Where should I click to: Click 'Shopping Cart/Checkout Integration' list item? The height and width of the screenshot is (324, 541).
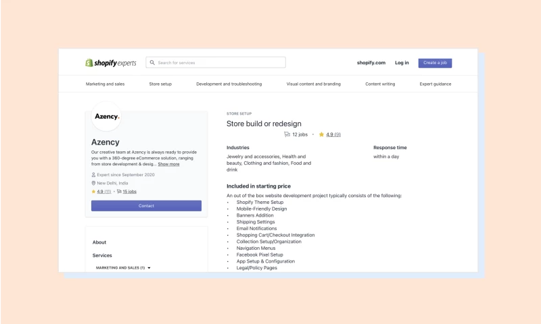click(275, 235)
